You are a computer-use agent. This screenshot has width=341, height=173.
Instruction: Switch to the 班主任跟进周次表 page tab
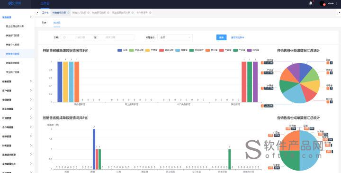tap(121, 13)
